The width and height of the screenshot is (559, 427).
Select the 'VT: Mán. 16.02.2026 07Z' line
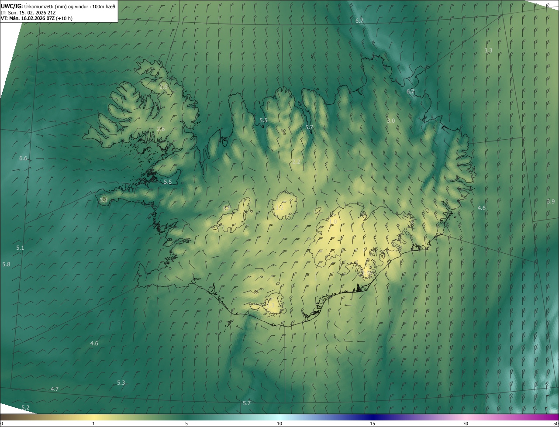pyautogui.click(x=37, y=18)
